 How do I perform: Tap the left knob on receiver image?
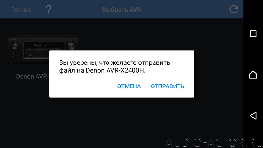(x=15, y=46)
